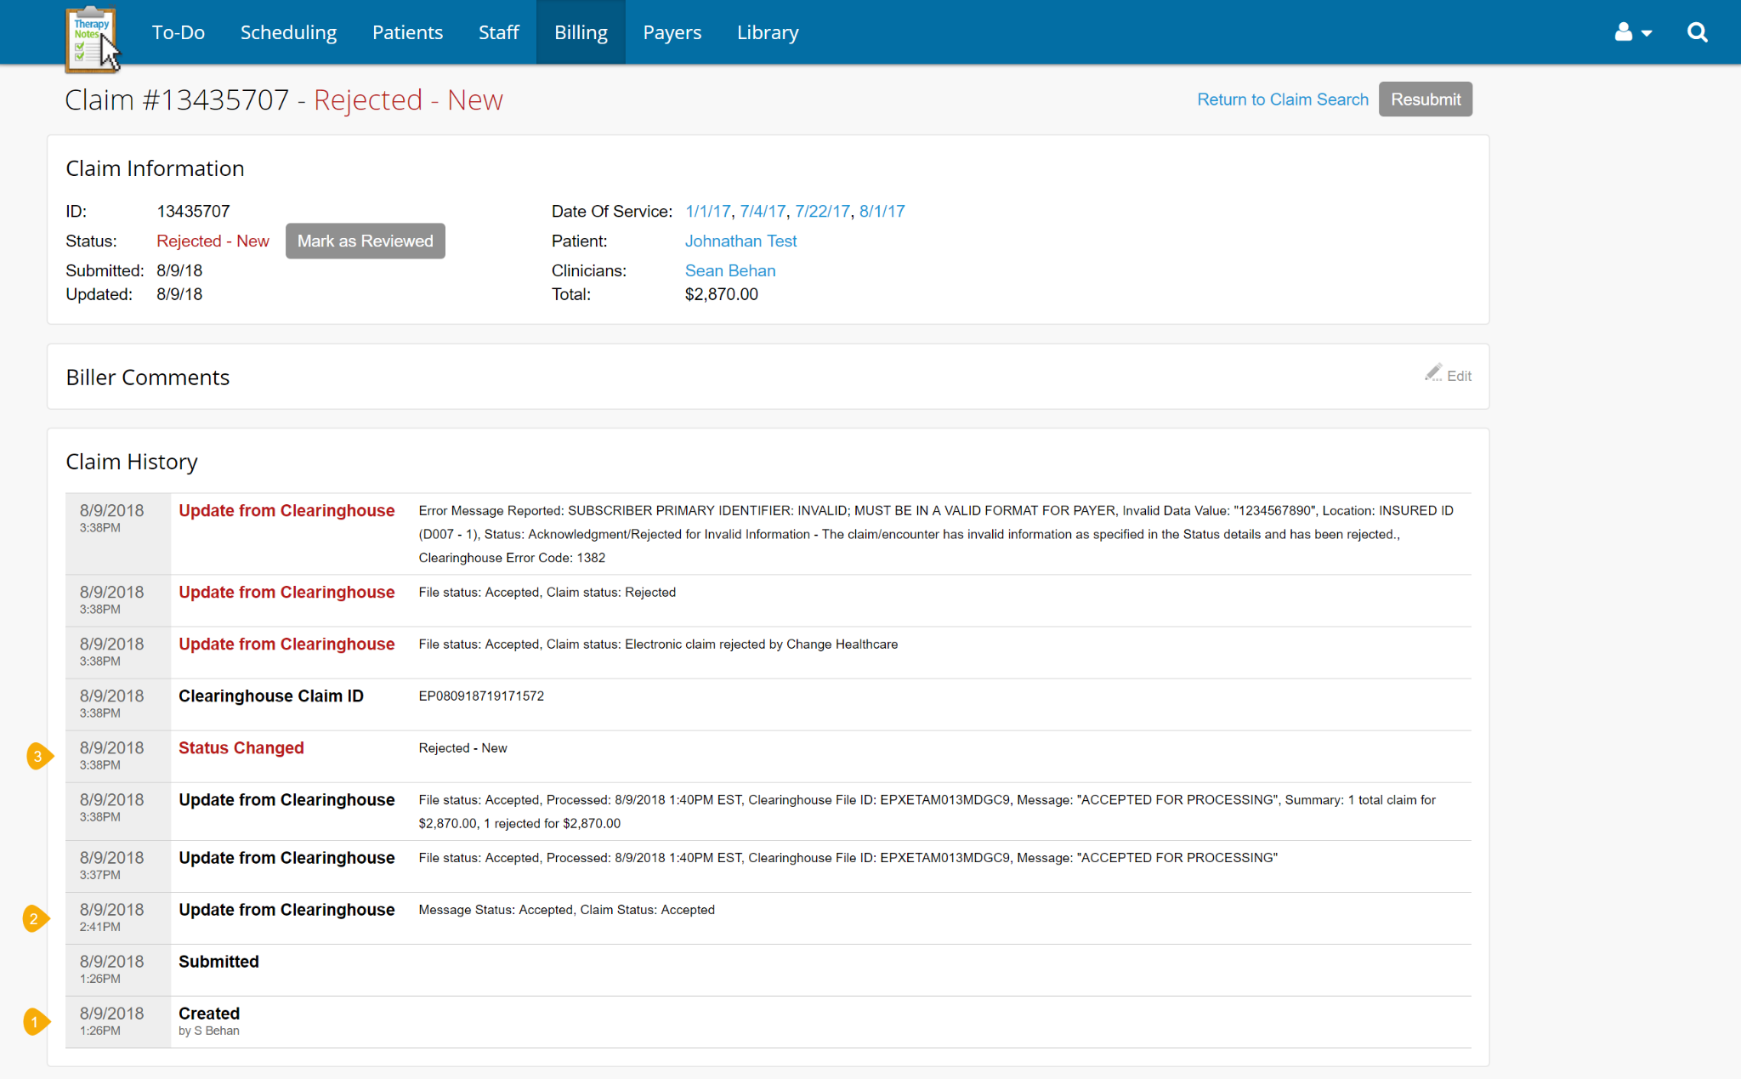Image resolution: width=1741 pixels, height=1079 pixels.
Task: Open the user account icon menu
Action: click(x=1632, y=32)
